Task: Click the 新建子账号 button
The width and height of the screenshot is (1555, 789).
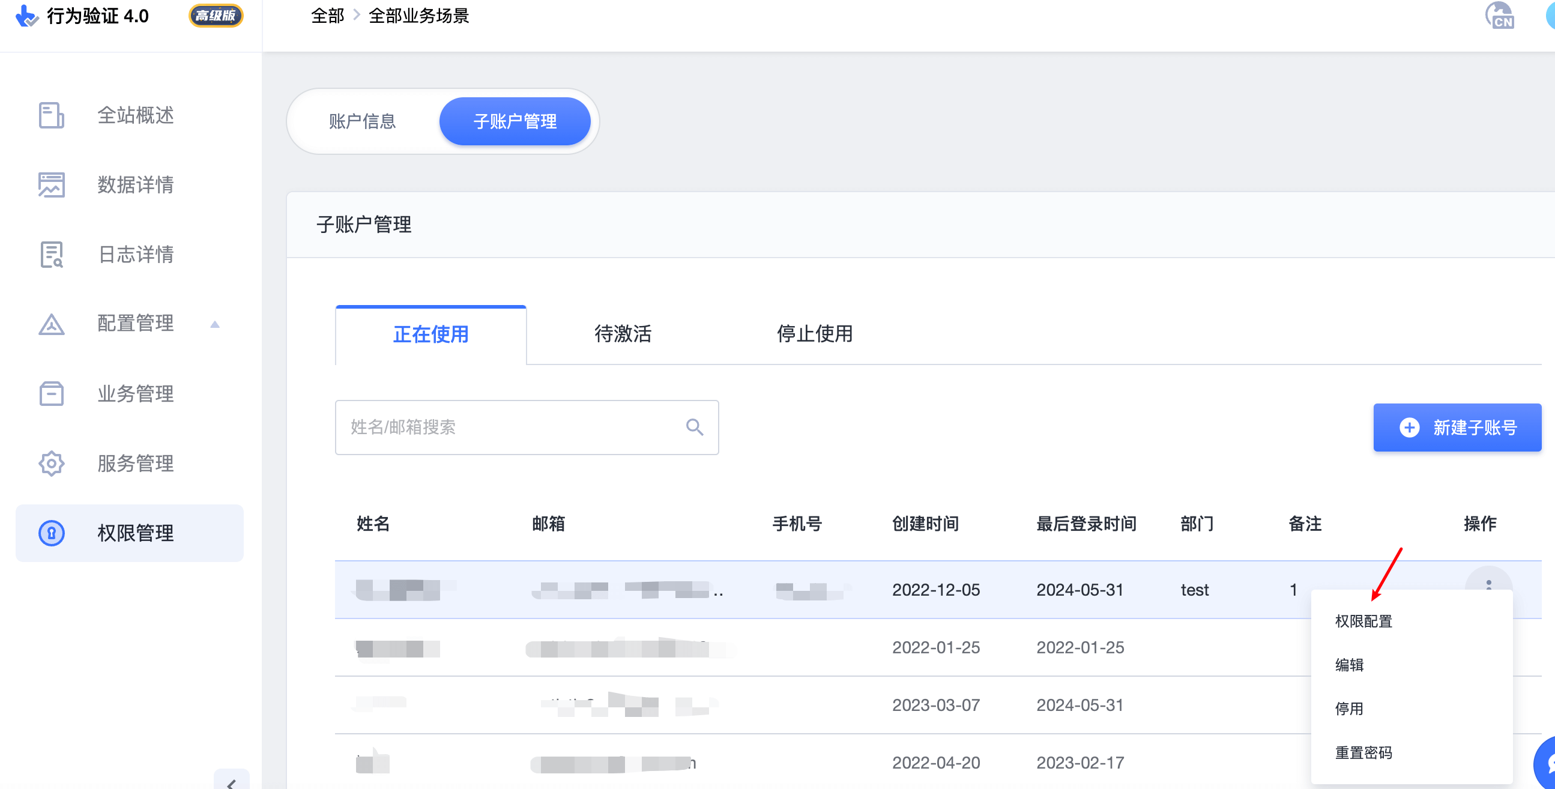Action: [1457, 428]
